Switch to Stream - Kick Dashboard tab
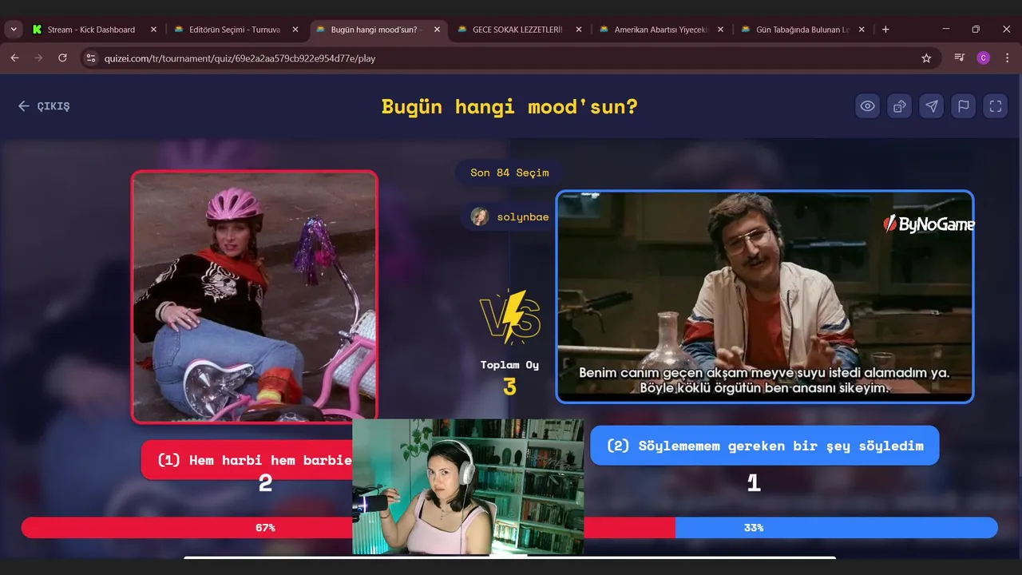The image size is (1022, 575). click(x=91, y=30)
